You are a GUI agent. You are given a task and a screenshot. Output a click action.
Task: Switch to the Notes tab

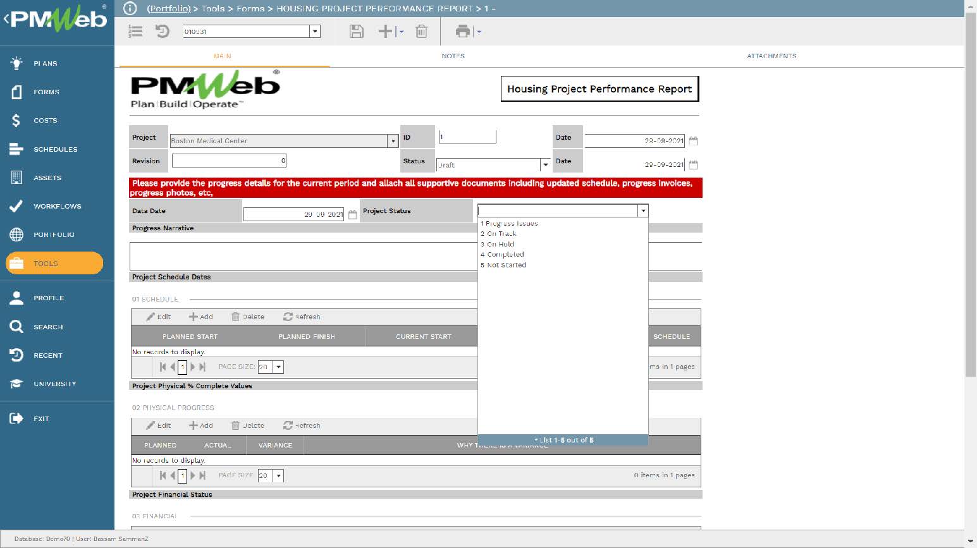pyautogui.click(x=453, y=56)
